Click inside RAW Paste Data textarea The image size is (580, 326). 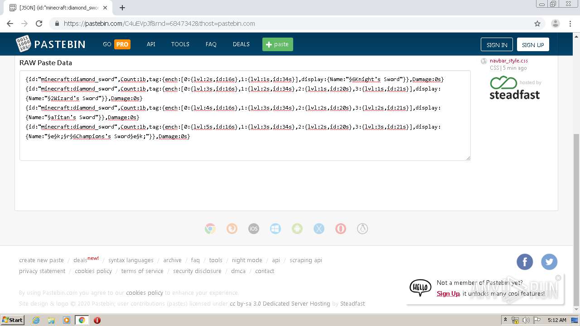point(245,115)
